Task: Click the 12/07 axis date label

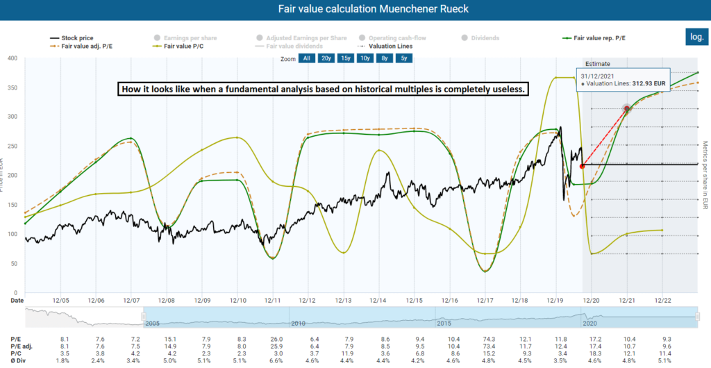Action: [x=131, y=301]
